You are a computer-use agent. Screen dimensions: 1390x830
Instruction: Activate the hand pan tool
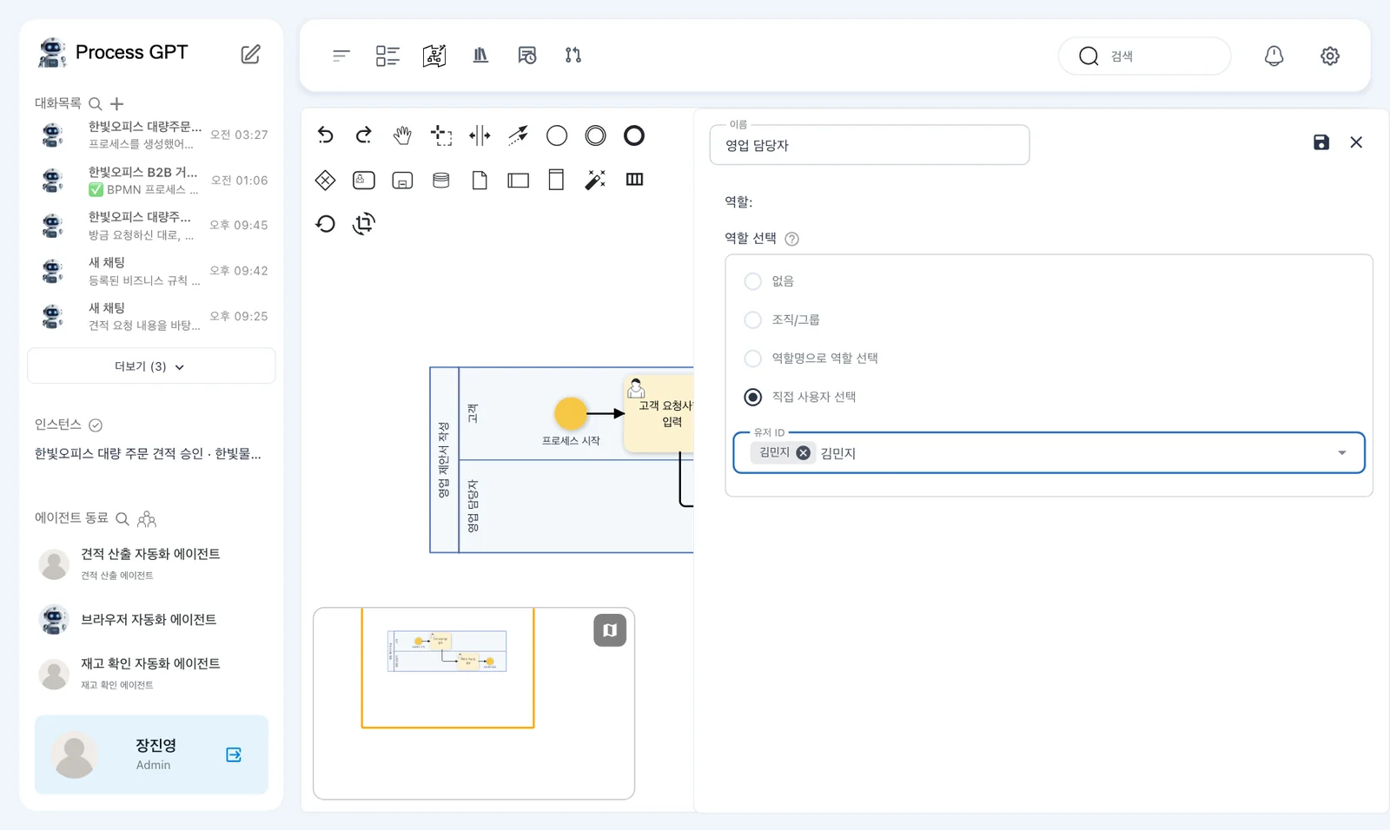(402, 135)
